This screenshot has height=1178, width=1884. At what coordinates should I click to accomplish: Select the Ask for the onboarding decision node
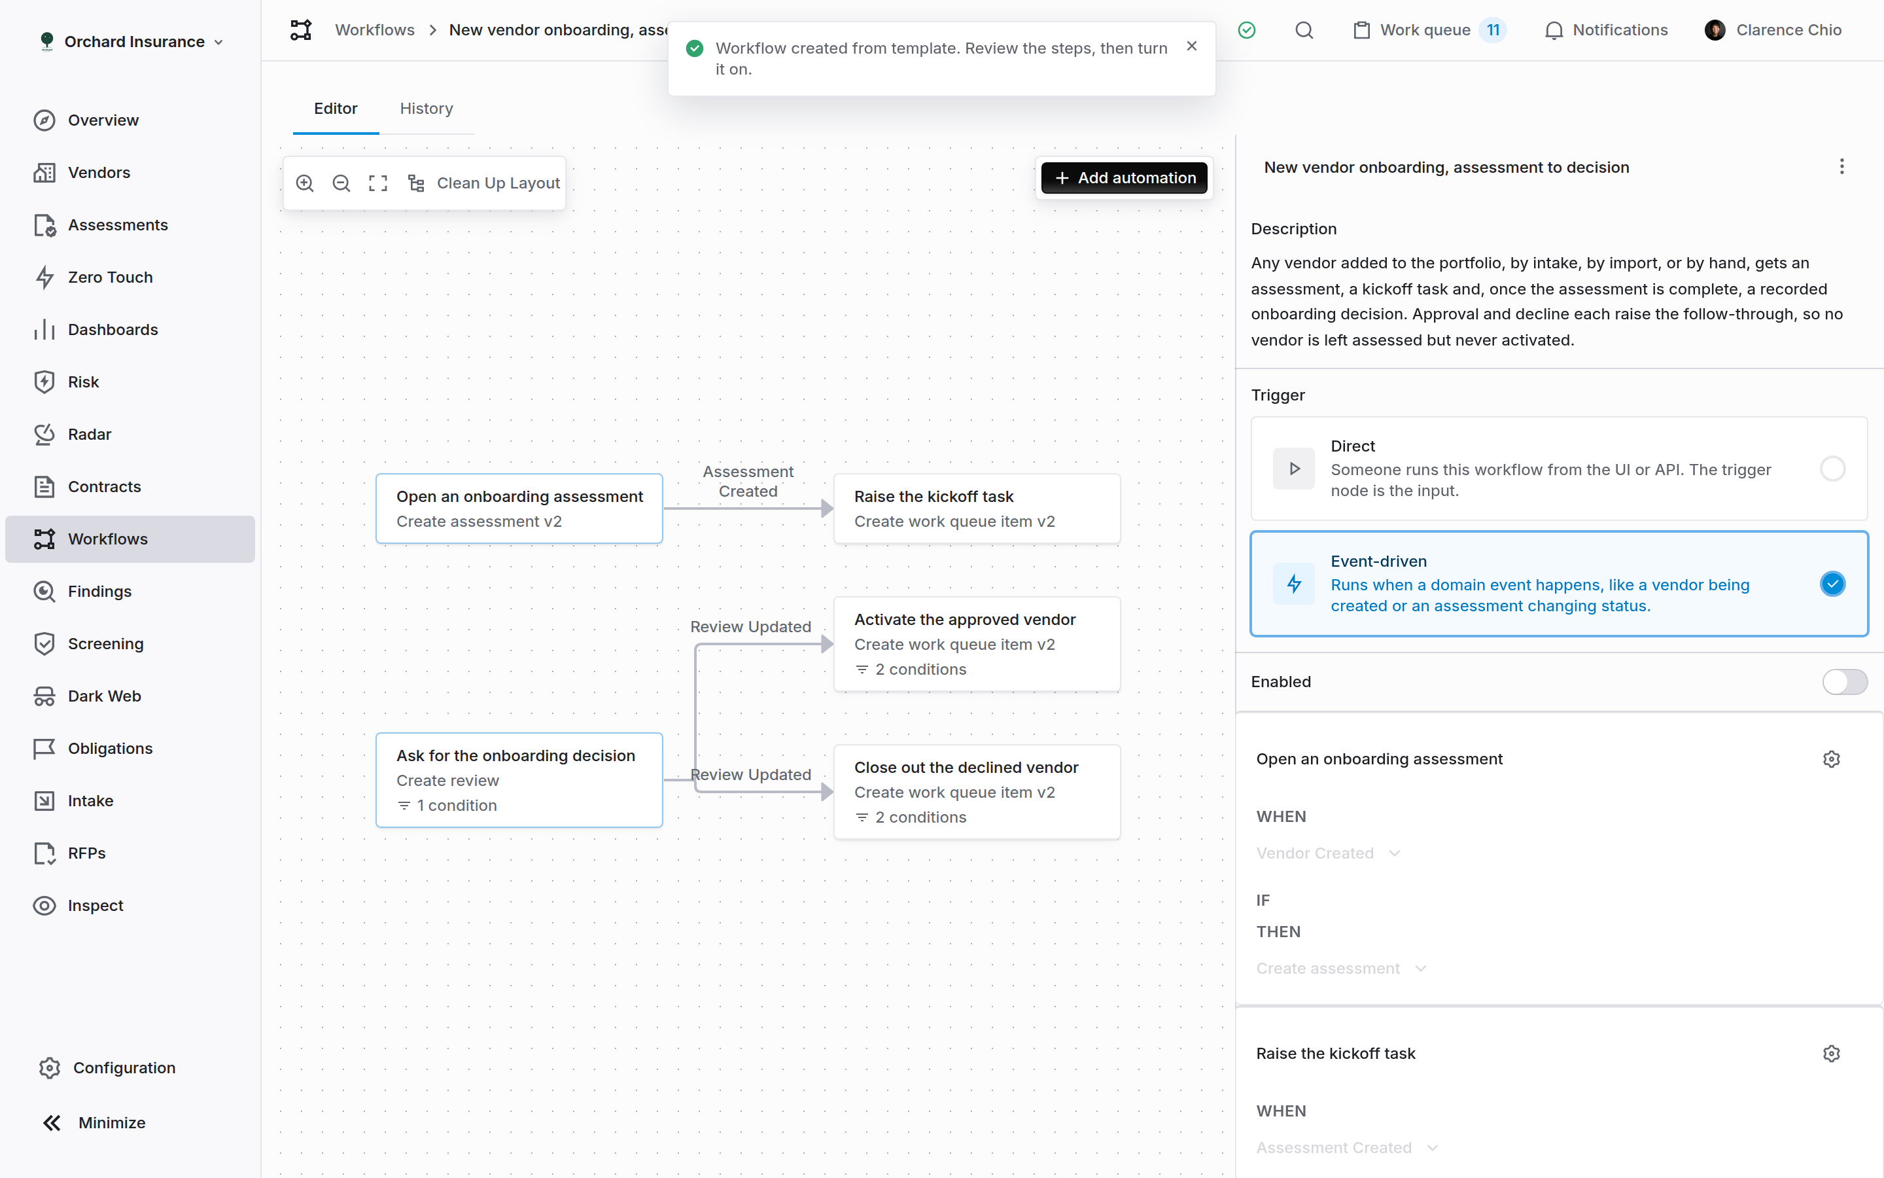click(519, 780)
